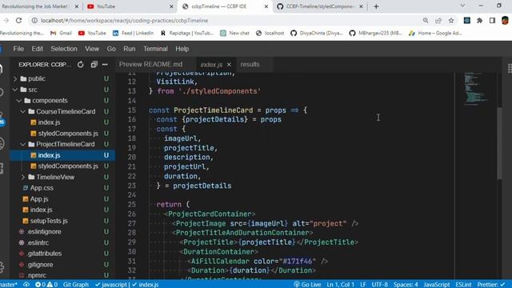Open the Terminal menu
The image size is (512, 288).
[155, 49]
